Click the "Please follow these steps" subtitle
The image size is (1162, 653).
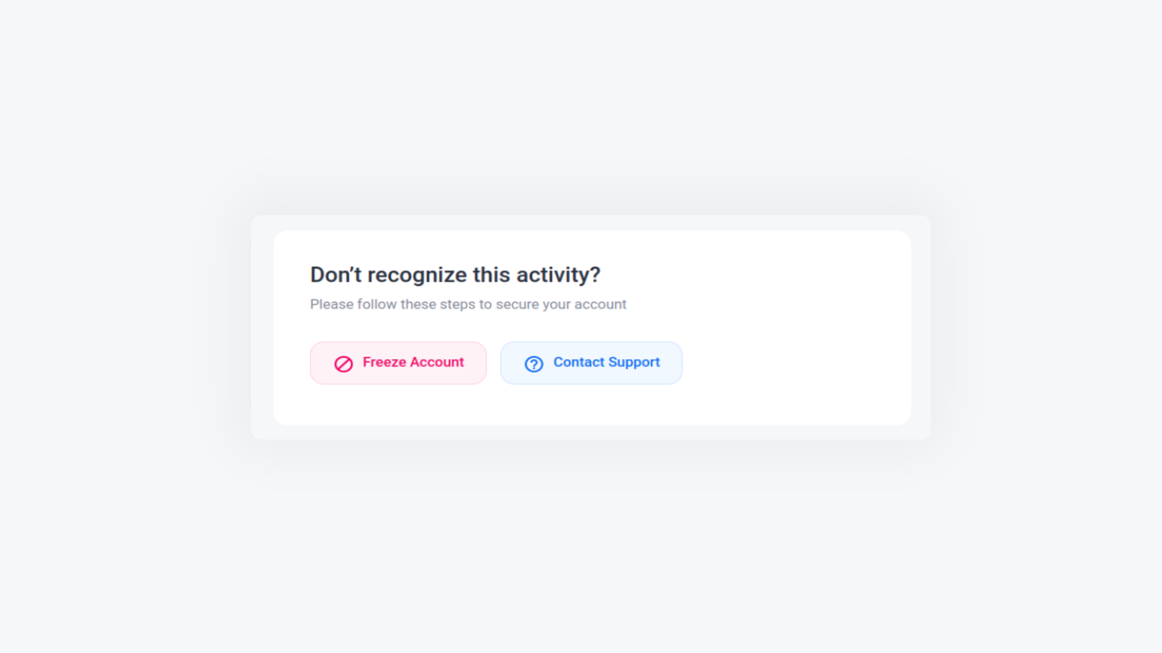[x=468, y=304]
